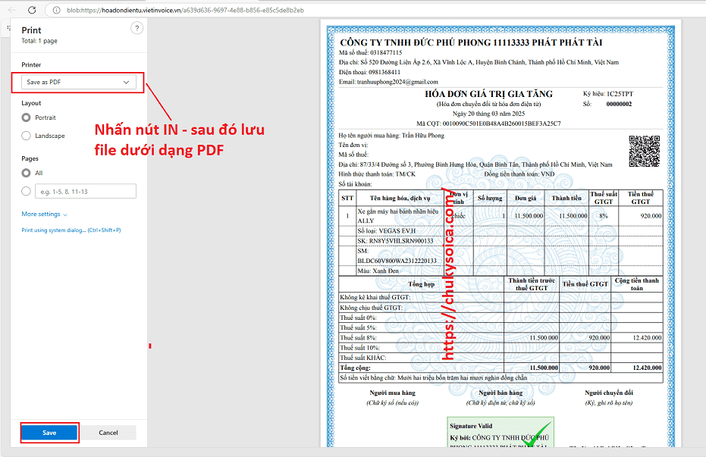Click the QR code on the invoice preview
The image size is (706, 457).
click(645, 151)
